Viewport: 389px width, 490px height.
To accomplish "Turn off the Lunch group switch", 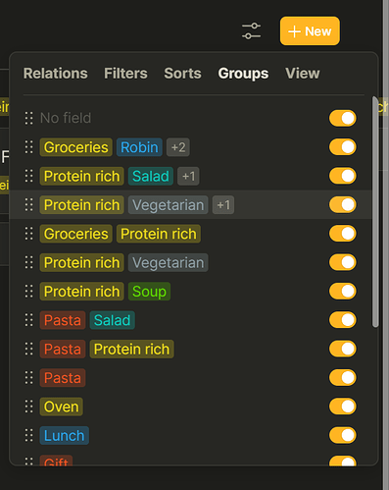I will (x=343, y=435).
